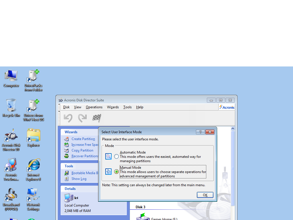Select the Manual Mode radio button
This screenshot has width=293, height=220.
click(x=116, y=172)
